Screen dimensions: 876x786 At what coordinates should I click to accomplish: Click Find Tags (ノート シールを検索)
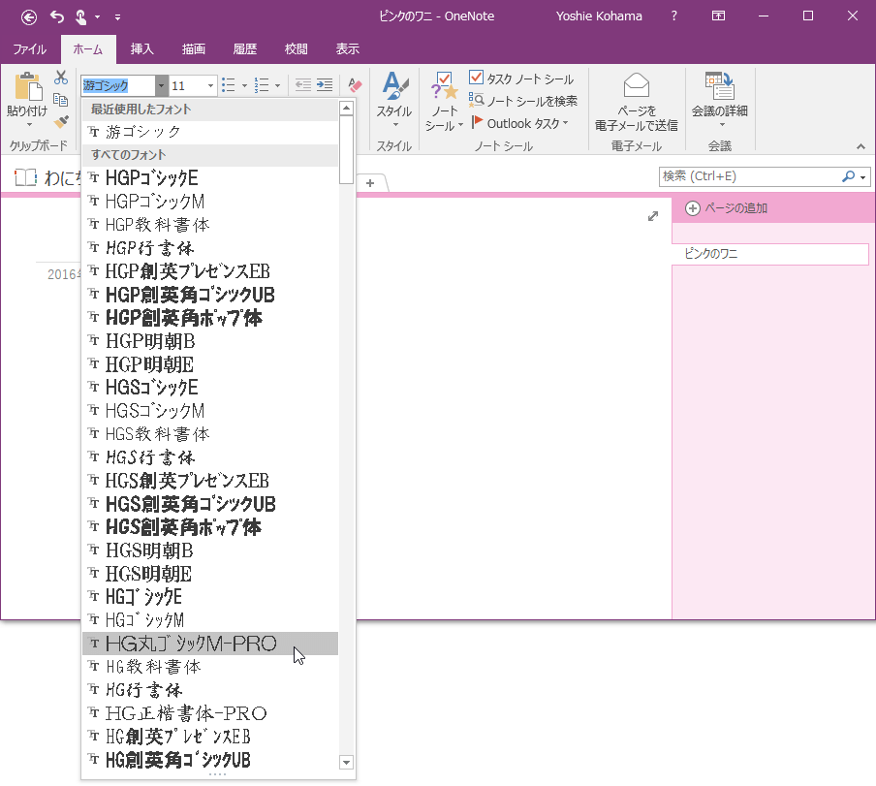(x=523, y=101)
